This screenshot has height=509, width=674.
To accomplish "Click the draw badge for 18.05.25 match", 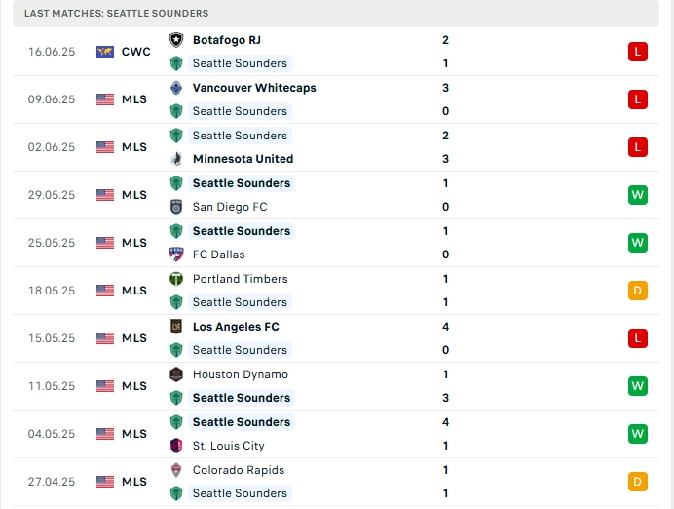I will pos(638,291).
